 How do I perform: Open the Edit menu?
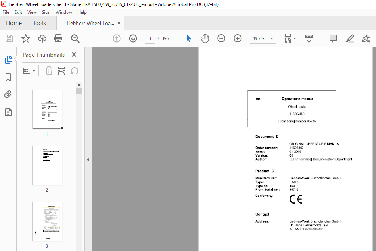point(18,12)
